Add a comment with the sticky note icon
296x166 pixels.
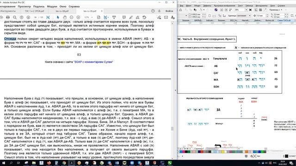coord(124,18)
